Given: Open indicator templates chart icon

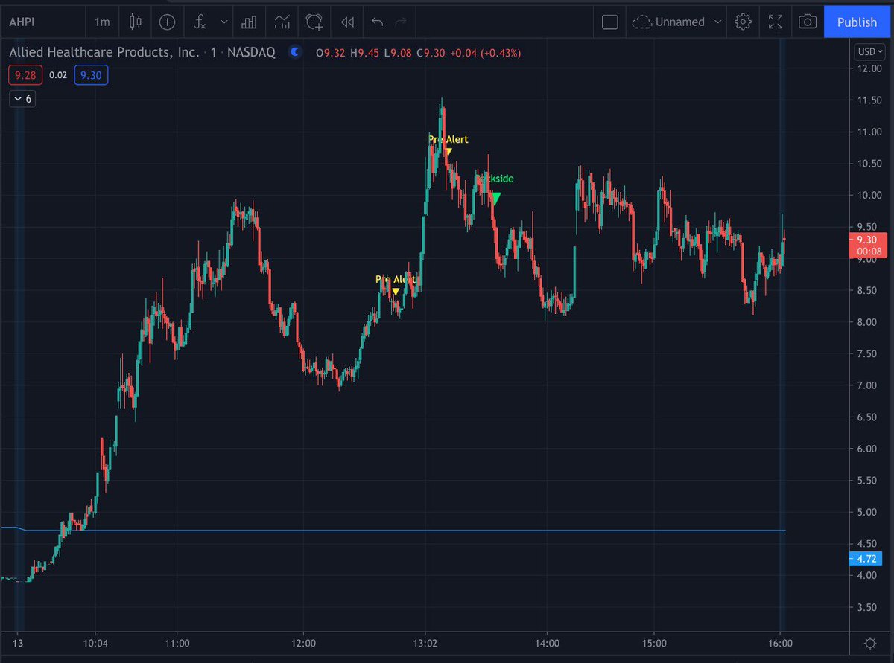Looking at the screenshot, I should point(282,22).
